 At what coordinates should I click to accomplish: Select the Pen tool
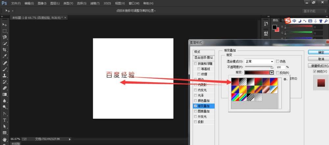coord(5,114)
